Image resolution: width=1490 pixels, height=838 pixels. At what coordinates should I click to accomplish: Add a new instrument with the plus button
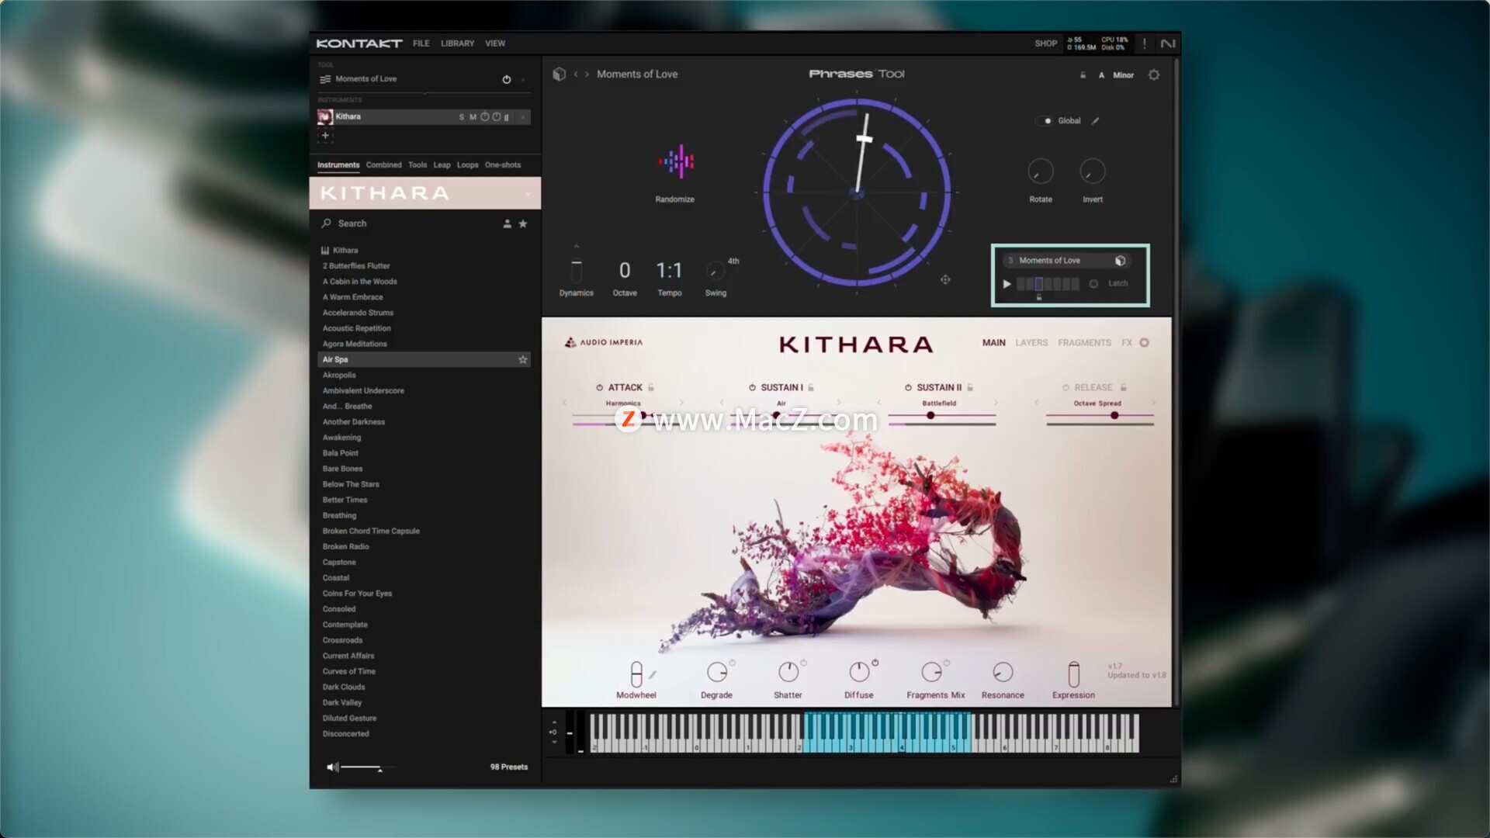[325, 135]
